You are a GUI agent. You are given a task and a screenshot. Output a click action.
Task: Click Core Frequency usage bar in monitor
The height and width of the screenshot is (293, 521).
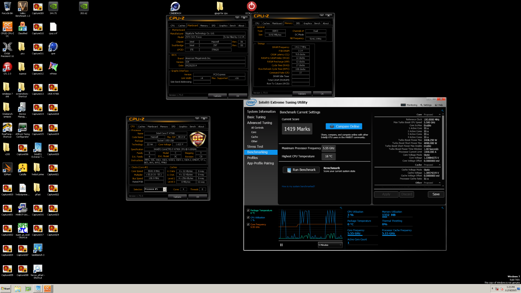[363, 235]
